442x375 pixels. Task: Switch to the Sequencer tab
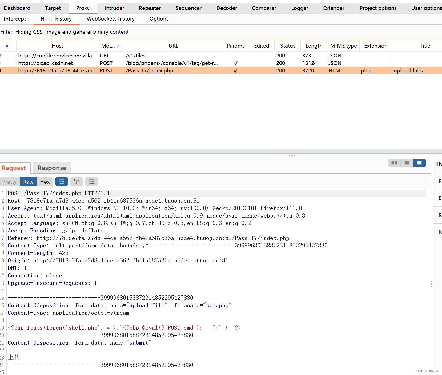[x=188, y=8]
